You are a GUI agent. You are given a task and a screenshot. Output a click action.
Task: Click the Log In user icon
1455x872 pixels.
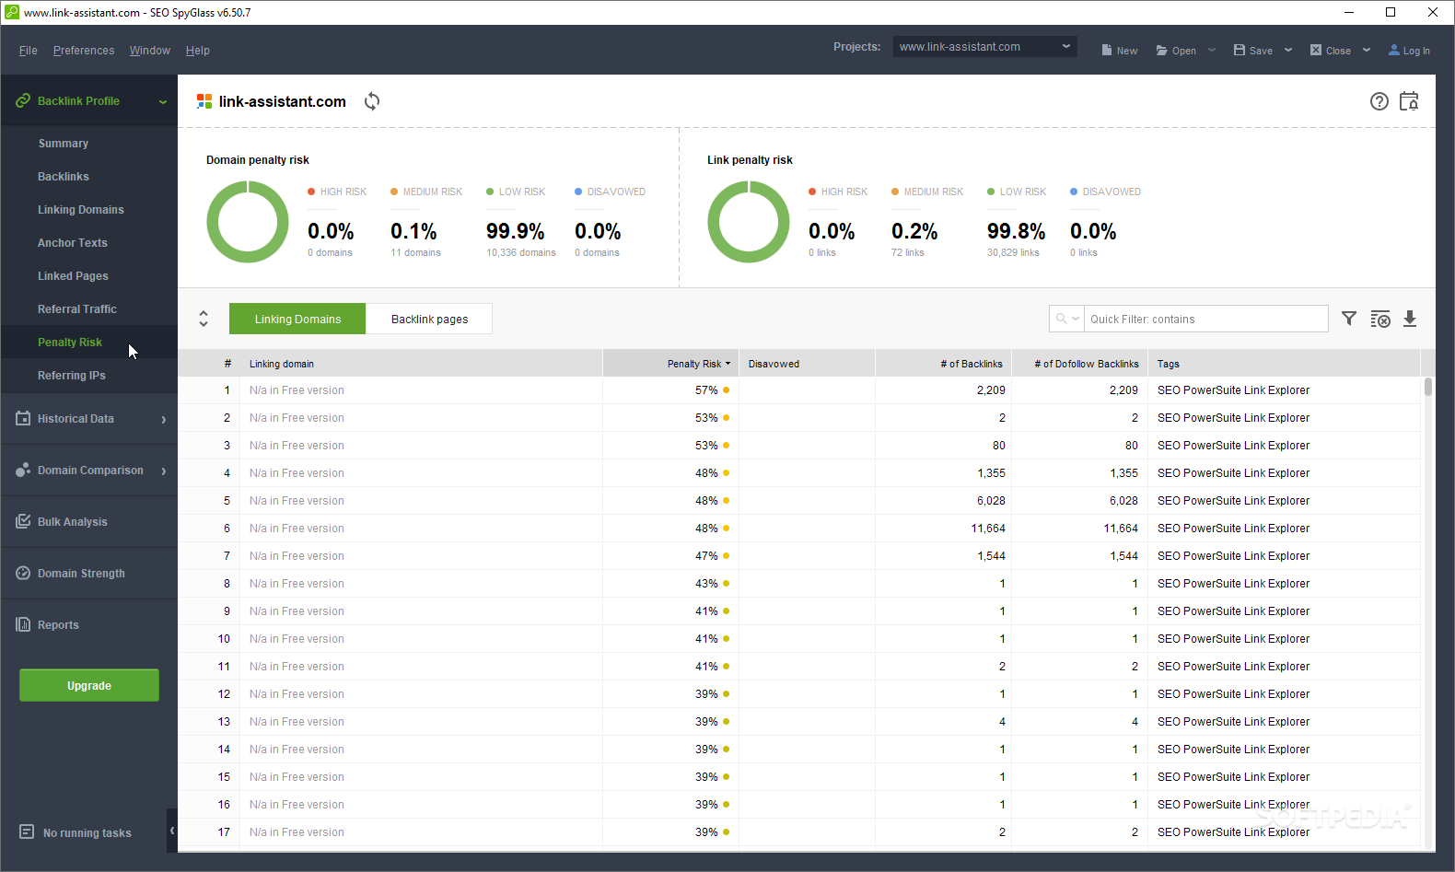(1394, 51)
